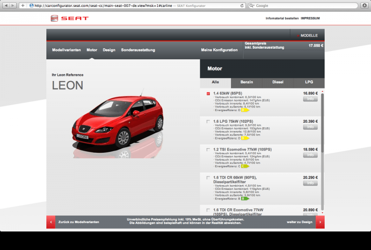Click Info for 1.6 LPG engine
The height and width of the screenshot is (250, 371).
(310, 127)
